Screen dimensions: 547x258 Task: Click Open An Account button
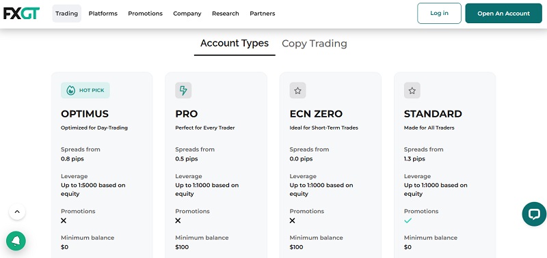click(503, 13)
